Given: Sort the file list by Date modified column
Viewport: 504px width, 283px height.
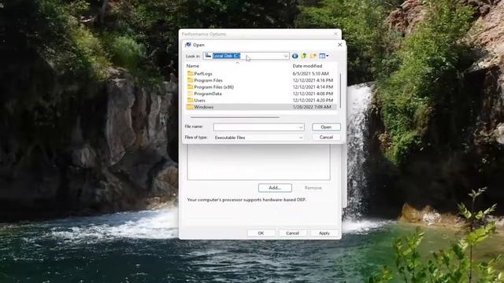Looking at the screenshot, I should pyautogui.click(x=307, y=66).
